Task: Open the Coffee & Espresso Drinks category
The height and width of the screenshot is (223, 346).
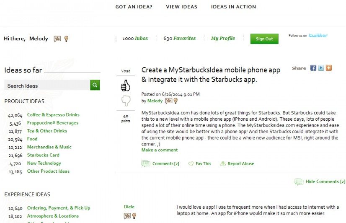Action: click(x=53, y=115)
